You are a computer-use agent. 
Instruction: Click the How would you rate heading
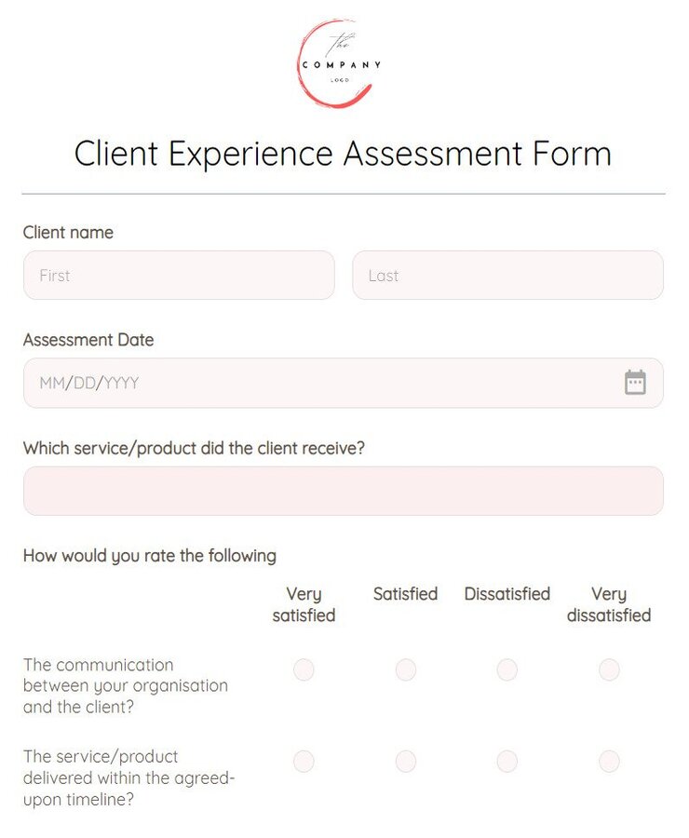click(x=149, y=556)
